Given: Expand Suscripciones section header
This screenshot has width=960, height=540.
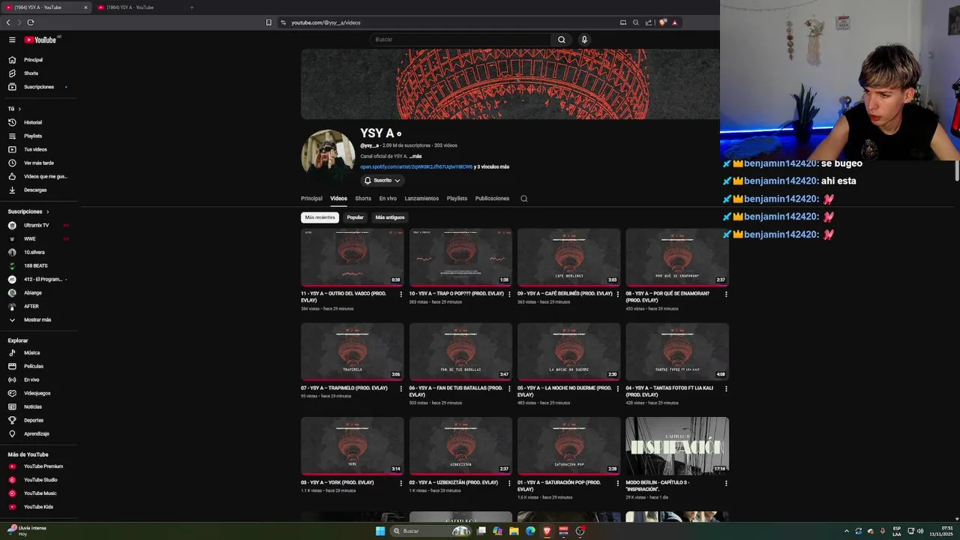Looking at the screenshot, I should [x=28, y=211].
